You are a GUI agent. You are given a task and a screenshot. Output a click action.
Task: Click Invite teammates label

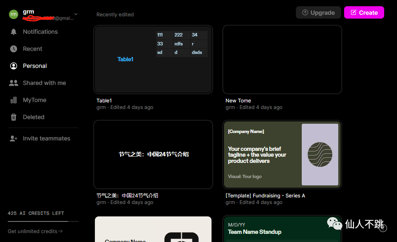click(47, 138)
